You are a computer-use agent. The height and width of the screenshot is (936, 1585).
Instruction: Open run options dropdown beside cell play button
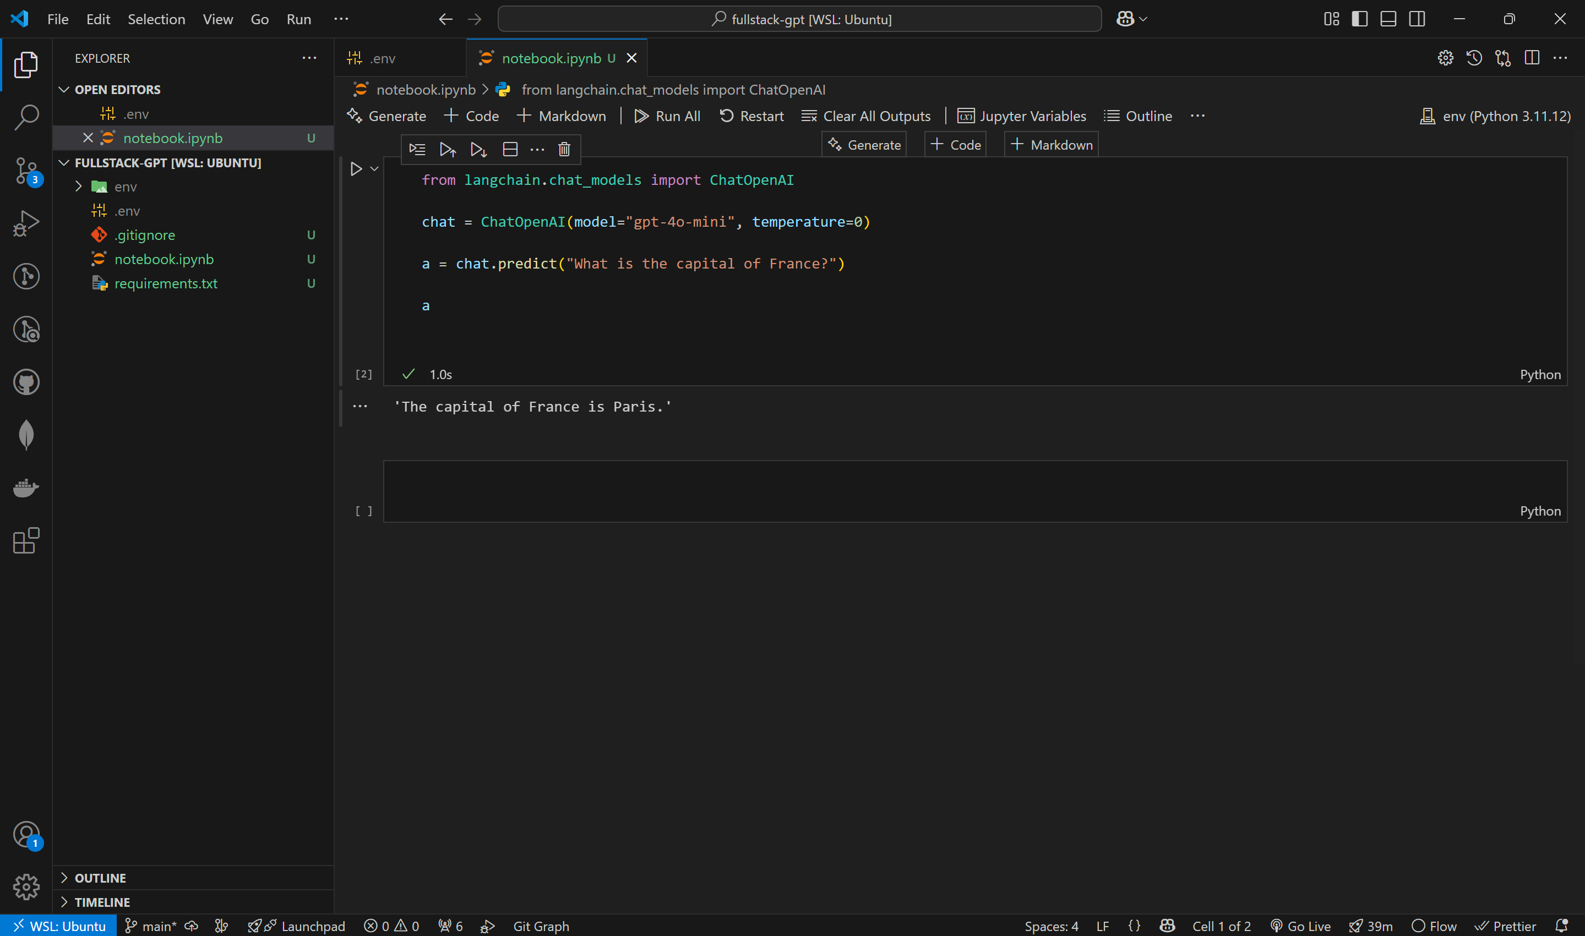[x=374, y=169]
